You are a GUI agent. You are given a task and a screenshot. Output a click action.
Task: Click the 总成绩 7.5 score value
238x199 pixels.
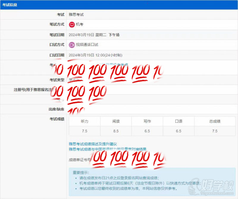(x=215, y=131)
